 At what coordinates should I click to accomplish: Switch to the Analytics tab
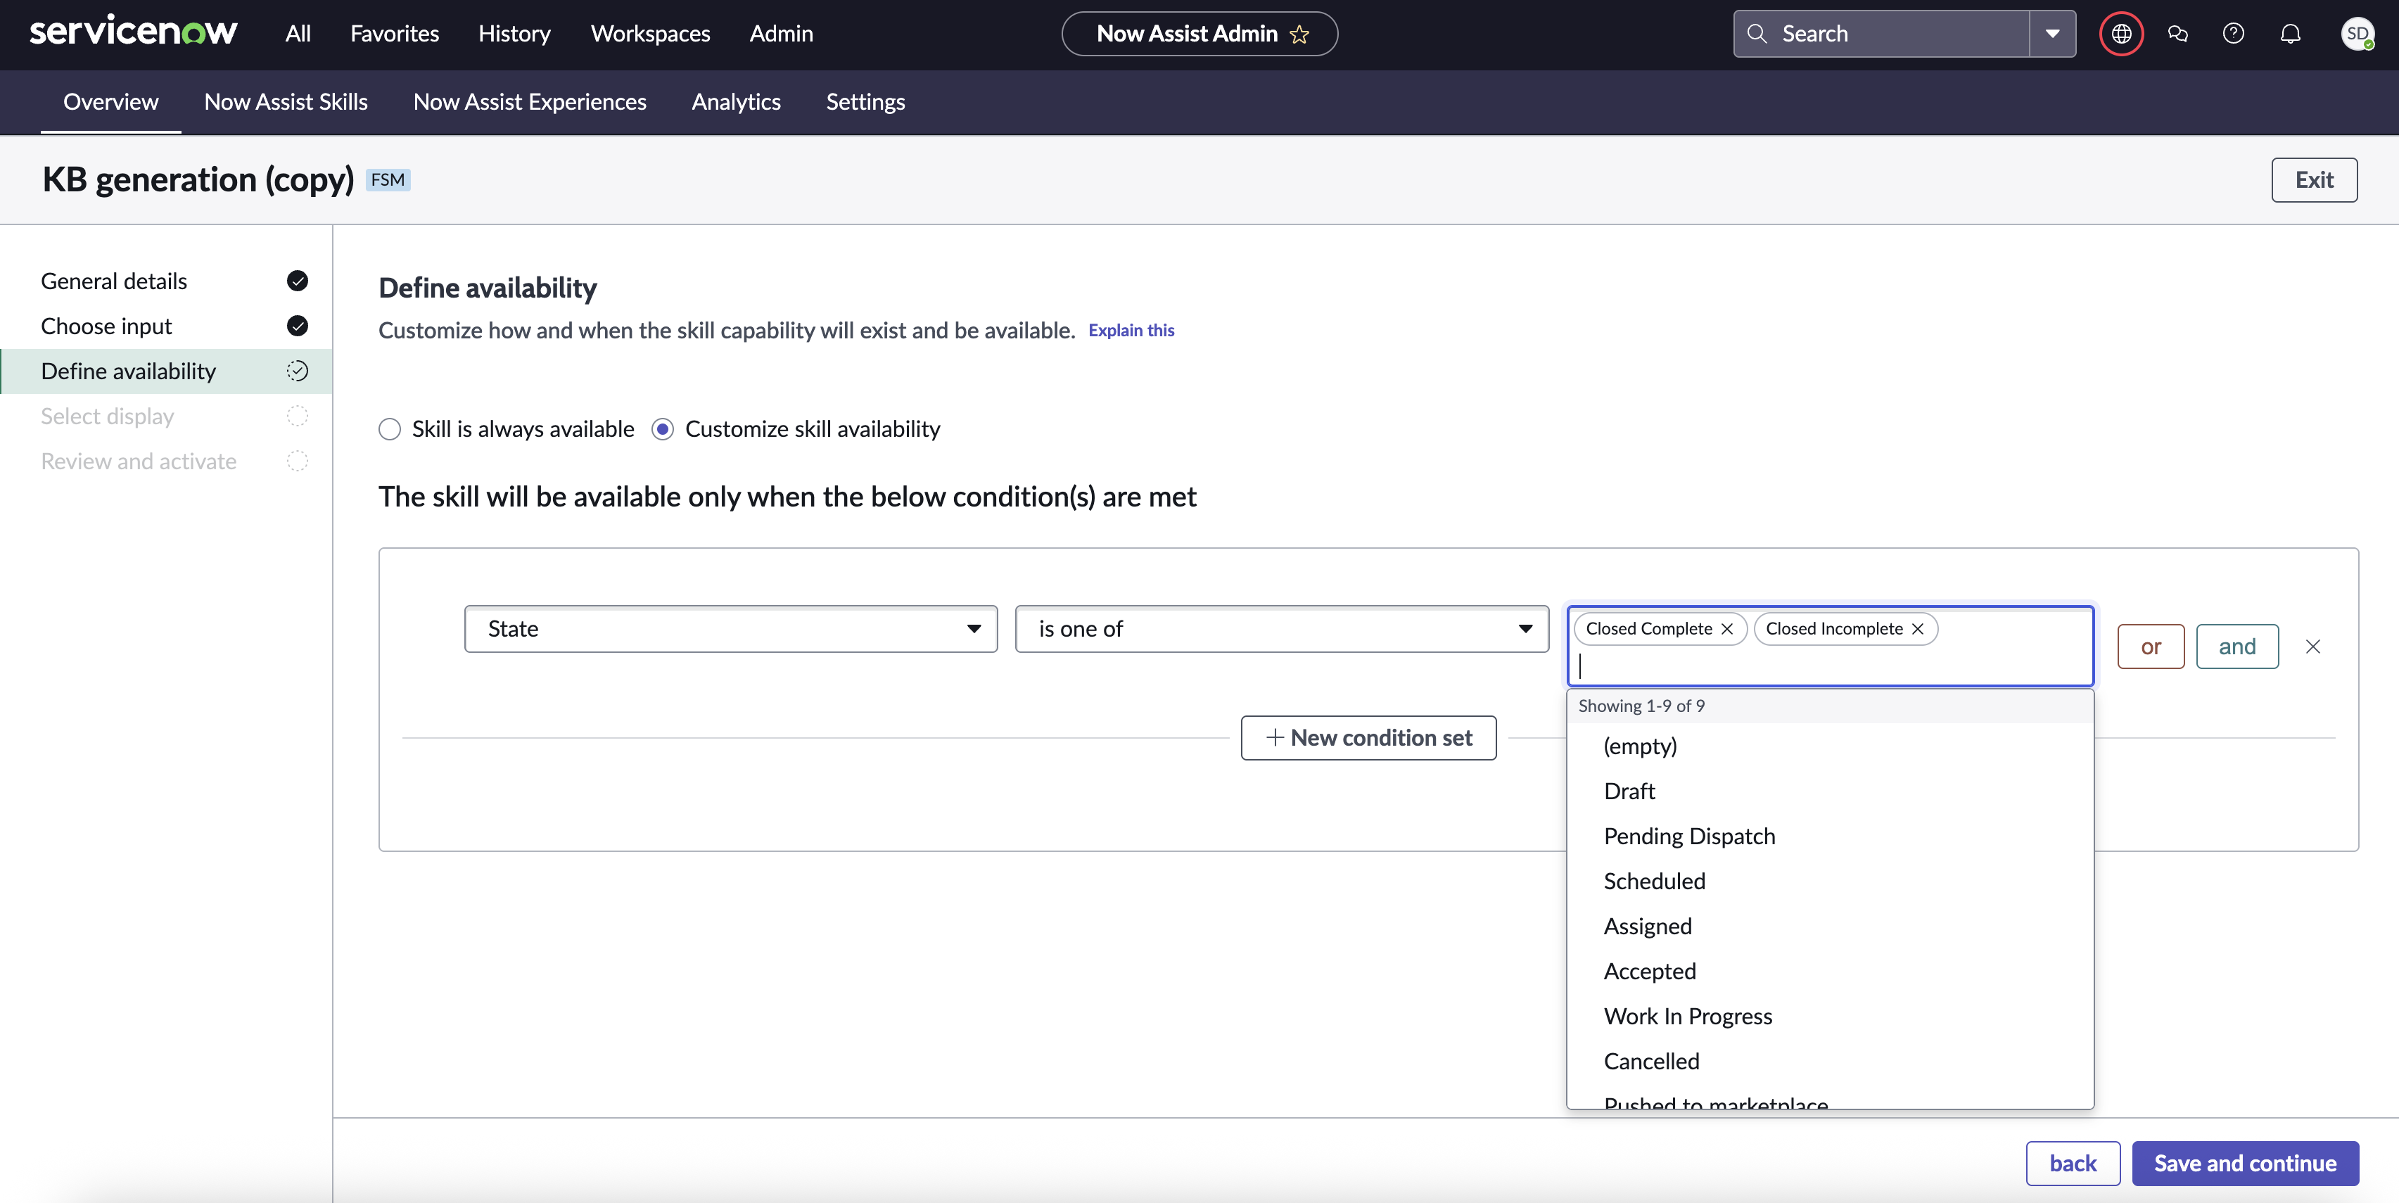pyautogui.click(x=736, y=101)
